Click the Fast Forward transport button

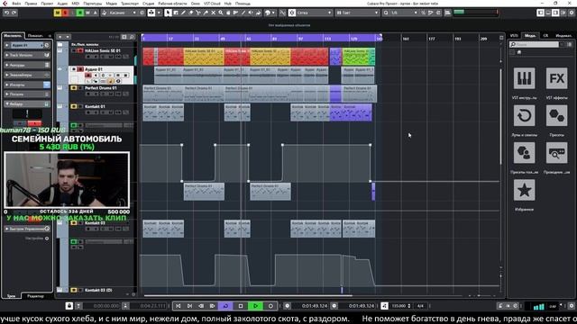point(213,306)
